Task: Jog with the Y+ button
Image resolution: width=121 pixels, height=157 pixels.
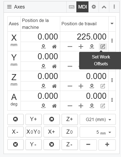Action: tap(33, 119)
